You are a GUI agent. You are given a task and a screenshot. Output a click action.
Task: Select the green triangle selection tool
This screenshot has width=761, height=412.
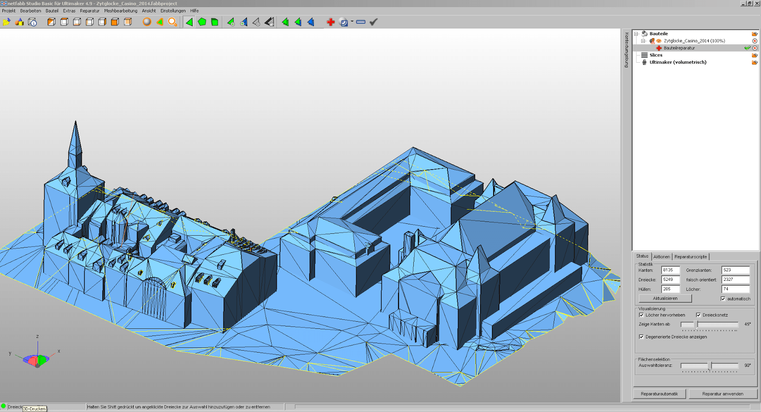click(189, 22)
